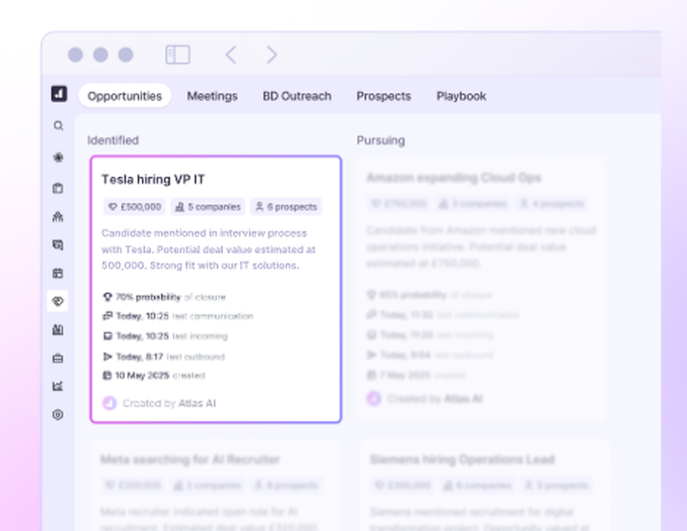Open the Playbook tab
The height and width of the screenshot is (531, 687).
point(461,96)
